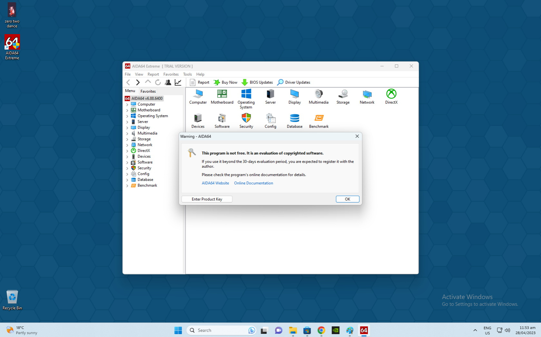Image resolution: width=541 pixels, height=337 pixels.
Task: Open the Database category icon in the main pane
Action: pyautogui.click(x=295, y=121)
